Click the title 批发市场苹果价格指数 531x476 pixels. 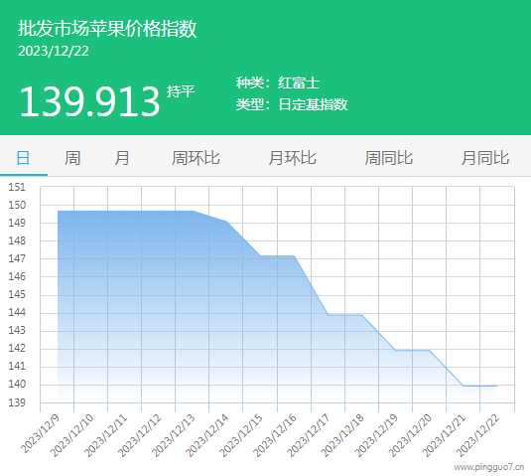click(x=107, y=28)
